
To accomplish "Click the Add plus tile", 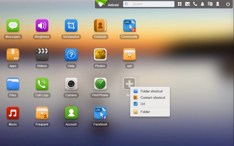I will [129, 84].
